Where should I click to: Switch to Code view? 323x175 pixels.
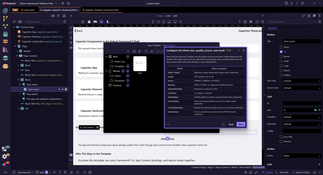[168, 16]
